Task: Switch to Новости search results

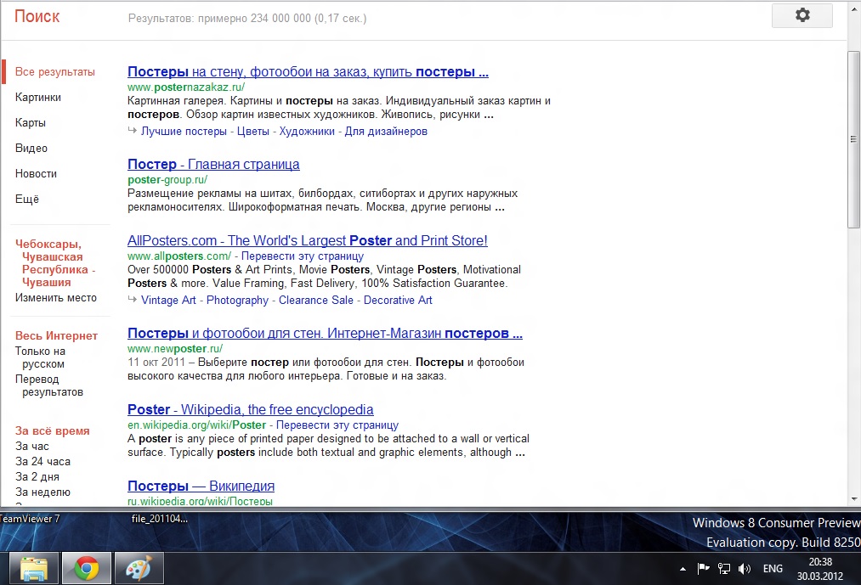Action: pyautogui.click(x=36, y=173)
